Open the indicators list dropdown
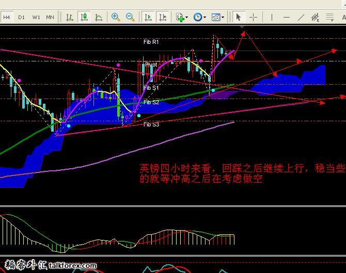 point(181,17)
